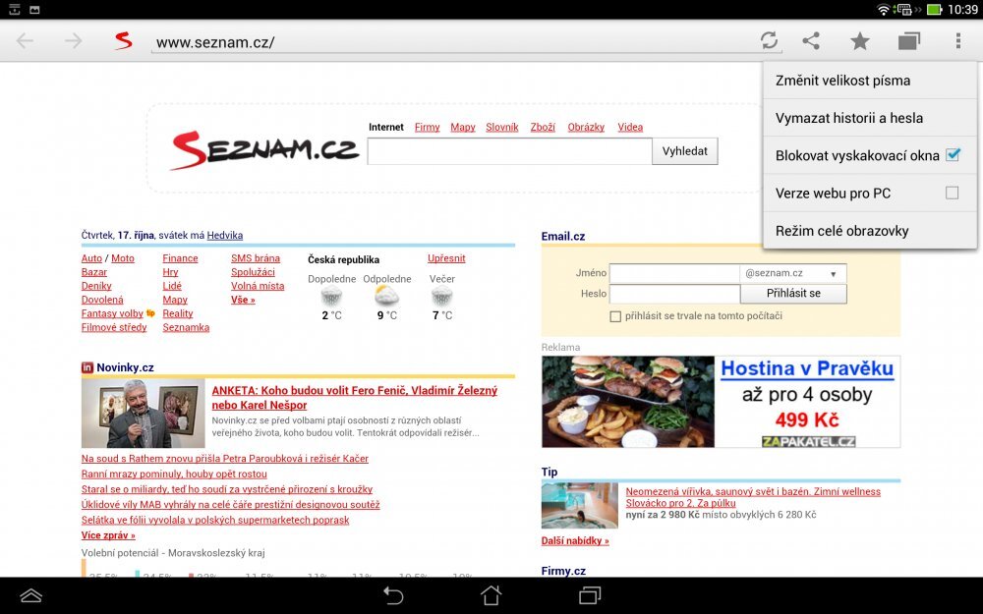The image size is (983, 614).
Task: Expand the Vše » services link
Action: tap(243, 300)
